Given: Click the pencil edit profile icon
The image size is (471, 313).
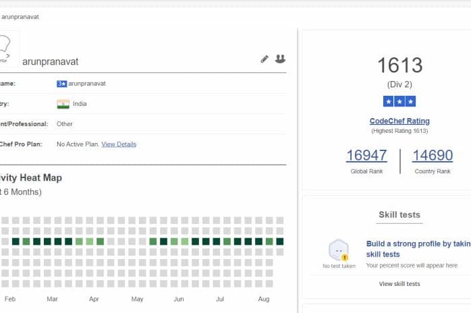Looking at the screenshot, I should tap(265, 59).
